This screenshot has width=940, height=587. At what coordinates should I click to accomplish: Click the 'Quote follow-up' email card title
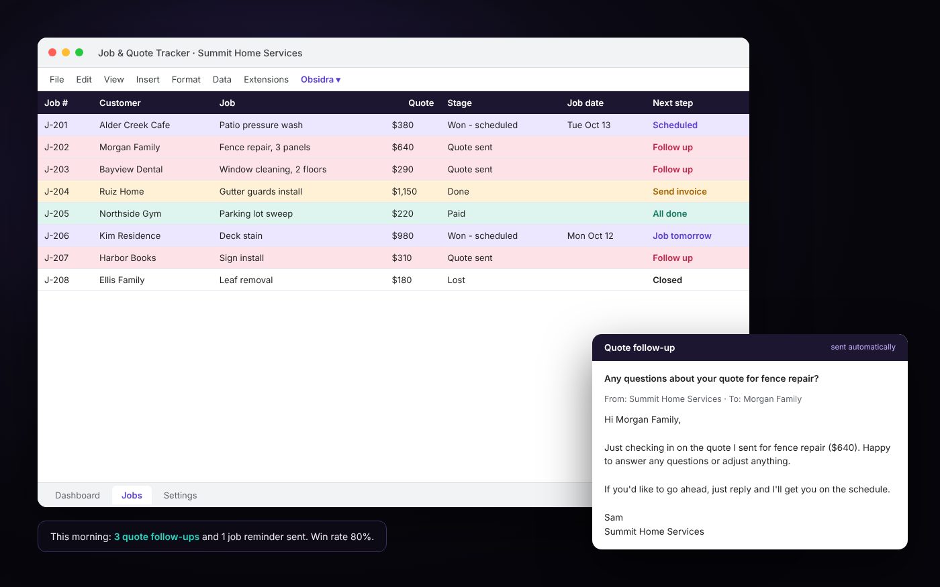coord(639,348)
